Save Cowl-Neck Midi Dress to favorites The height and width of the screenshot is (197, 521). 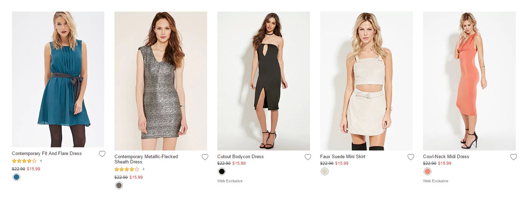514,157
